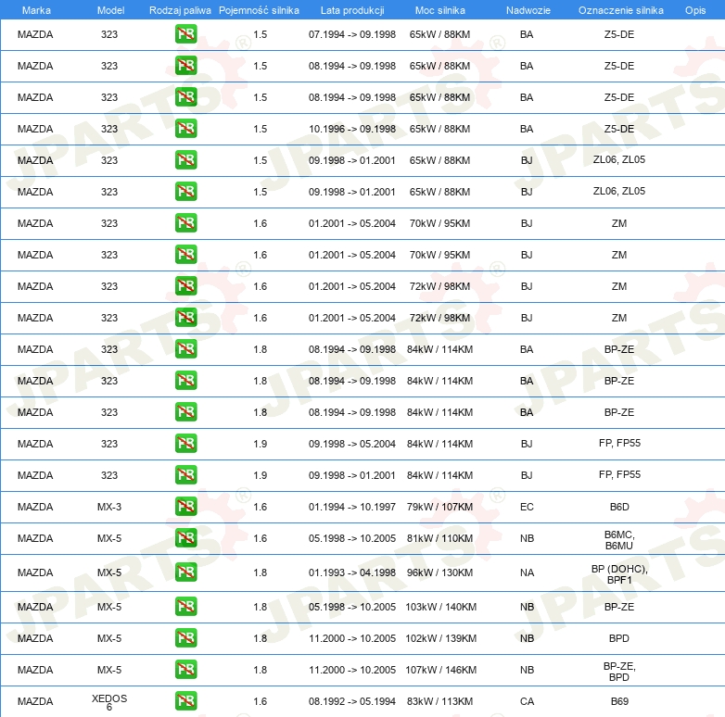The width and height of the screenshot is (725, 717).
Task: Select the date cell '07.1994 -> 09.1998'
Action: (x=352, y=34)
